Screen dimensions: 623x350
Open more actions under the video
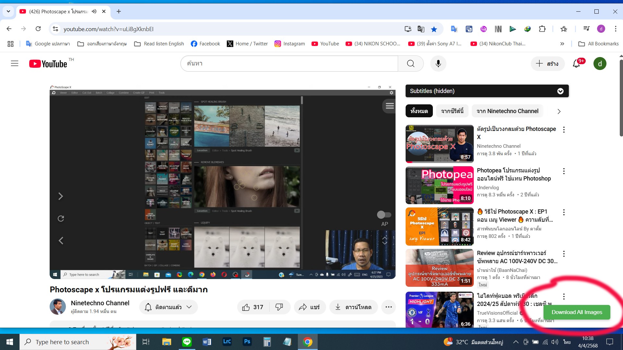click(x=388, y=307)
